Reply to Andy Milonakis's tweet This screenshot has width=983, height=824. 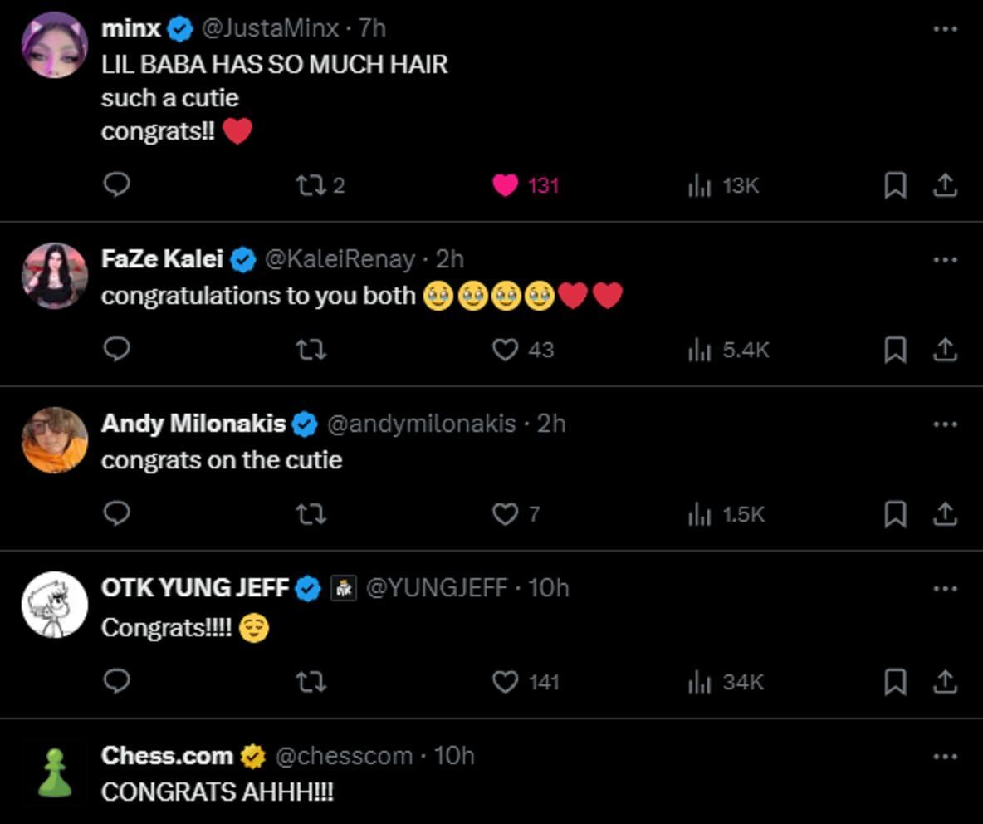116,515
